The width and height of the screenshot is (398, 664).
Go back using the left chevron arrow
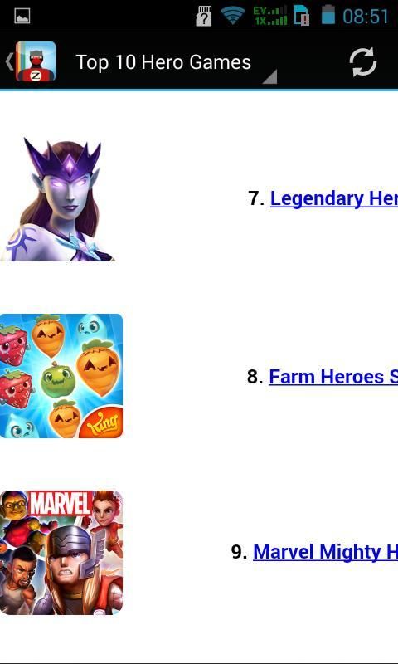coord(9,61)
